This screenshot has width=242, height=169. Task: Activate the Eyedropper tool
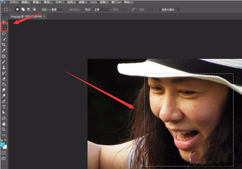tap(4, 50)
